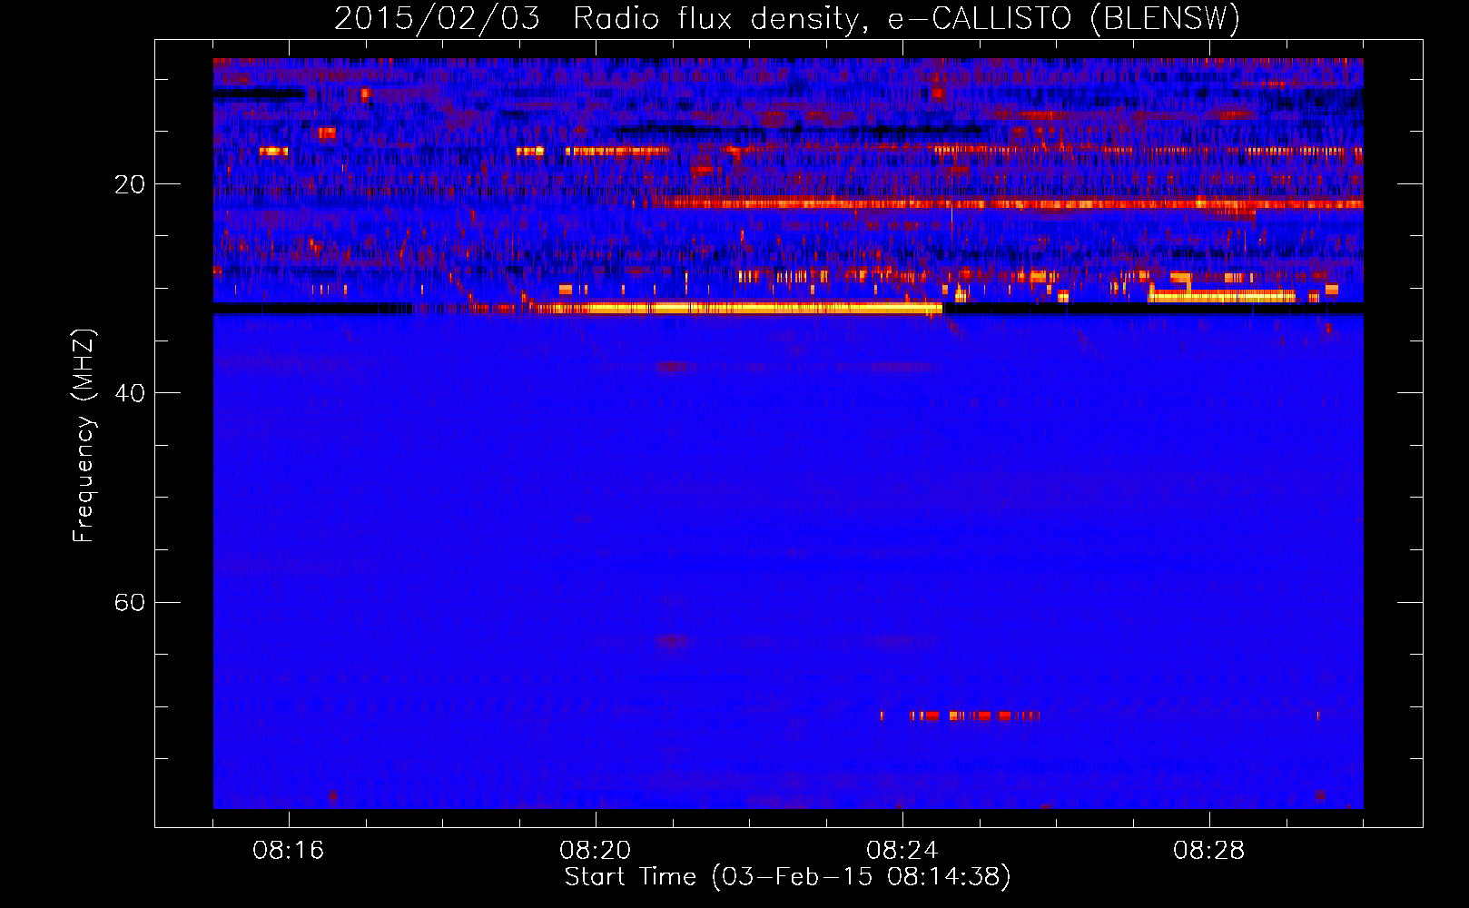The height and width of the screenshot is (908, 1469).
Task: Click the 08:20 time tick label
Action: [x=595, y=851]
